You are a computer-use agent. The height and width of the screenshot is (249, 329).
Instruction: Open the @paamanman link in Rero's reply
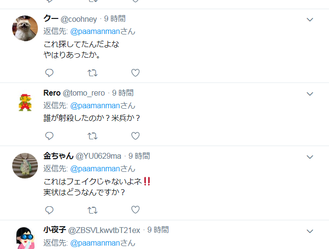pos(95,106)
